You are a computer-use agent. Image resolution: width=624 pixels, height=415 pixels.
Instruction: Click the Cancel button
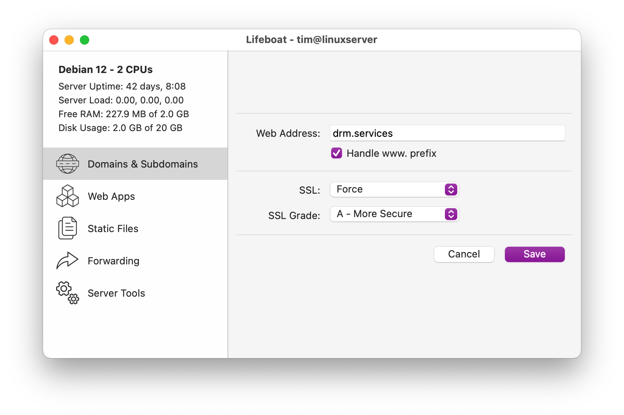(x=464, y=254)
